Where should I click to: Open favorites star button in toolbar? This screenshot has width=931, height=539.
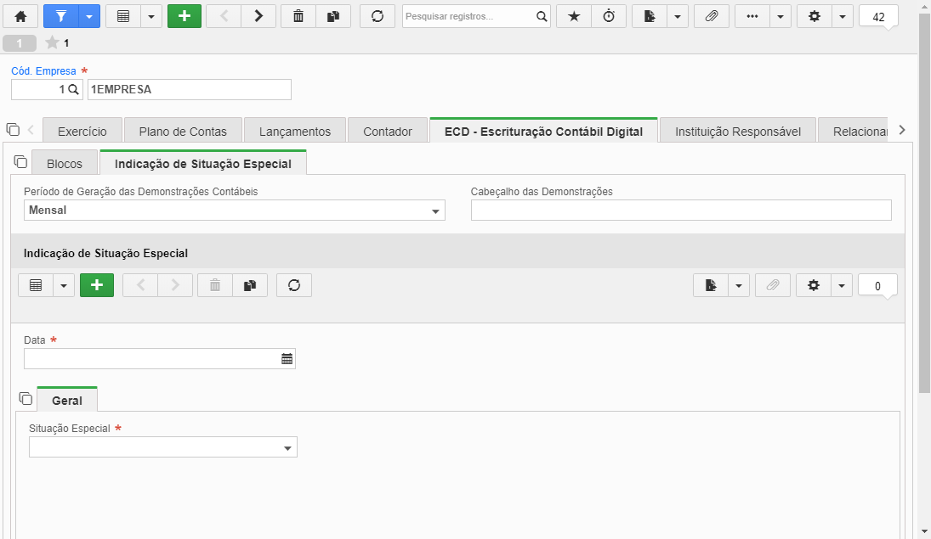(574, 17)
